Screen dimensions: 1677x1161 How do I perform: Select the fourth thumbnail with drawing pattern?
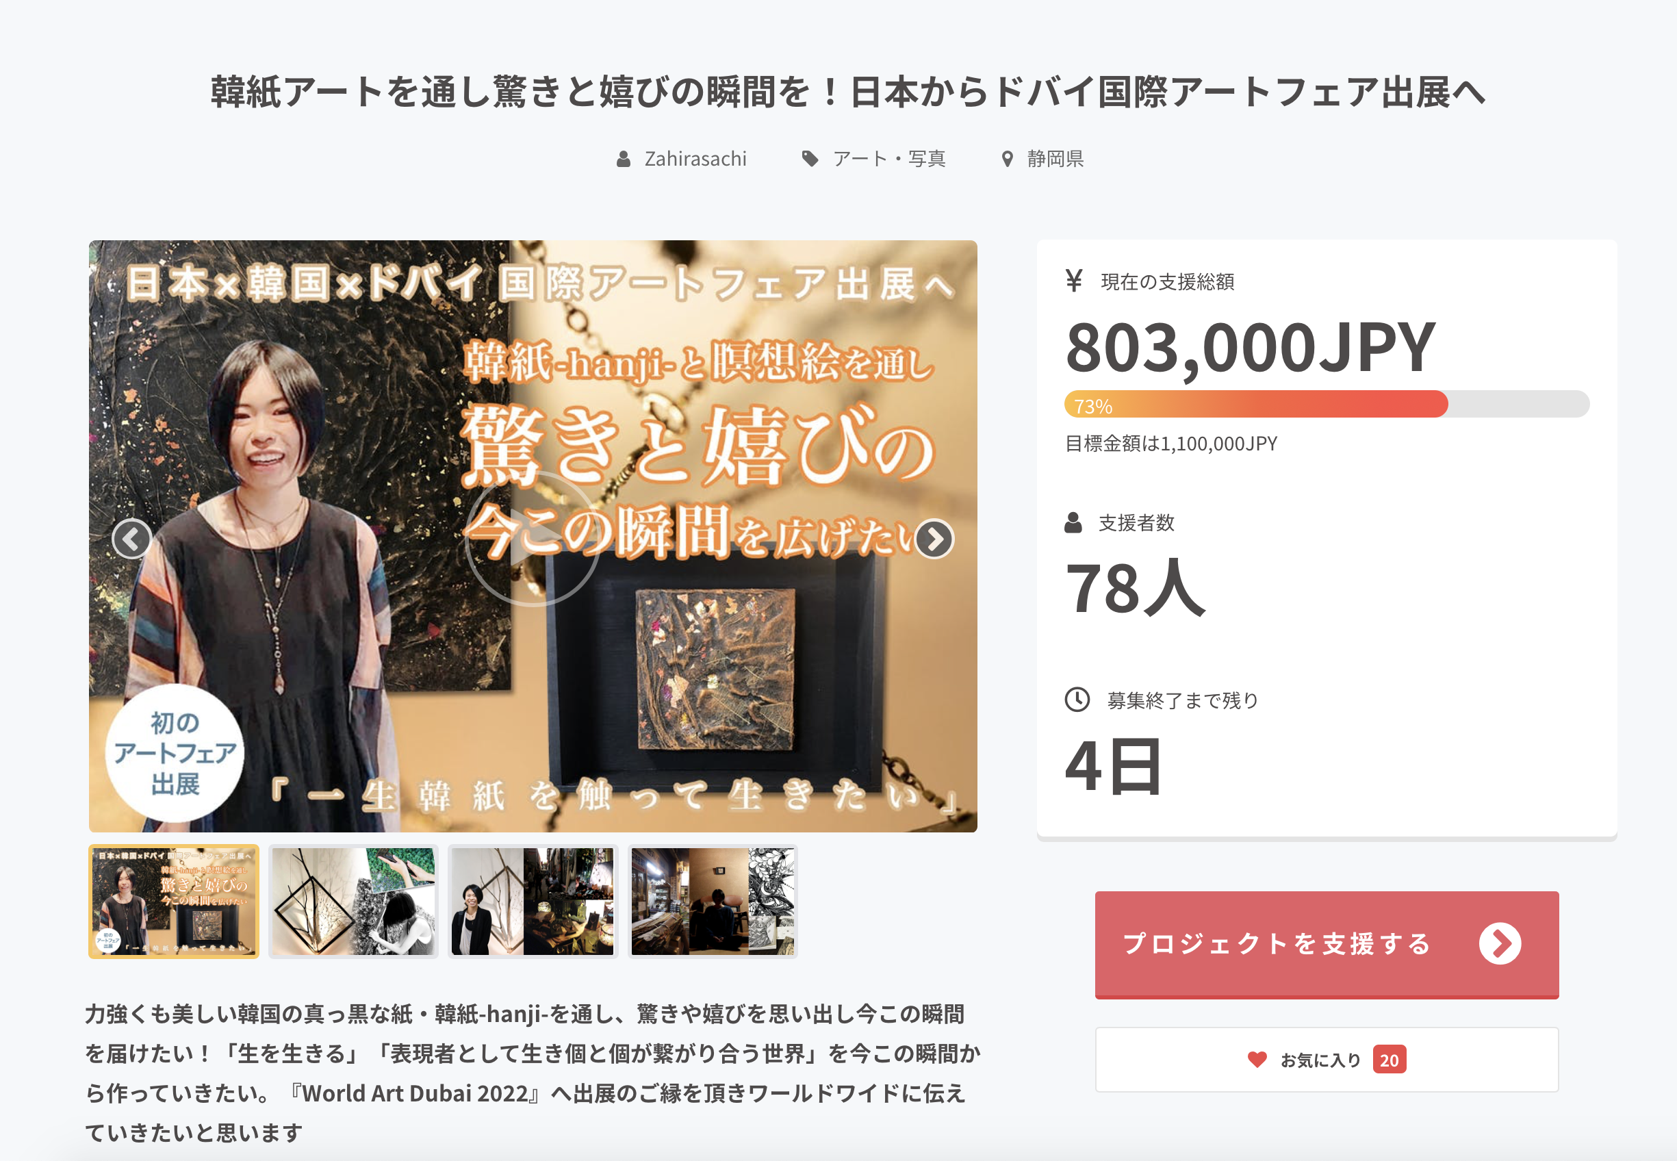tap(713, 902)
